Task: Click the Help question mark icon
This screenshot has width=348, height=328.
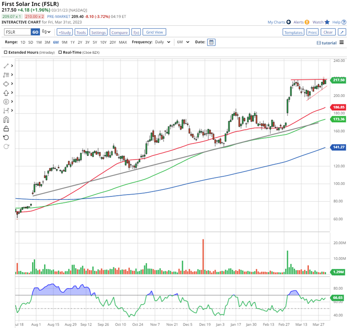Action: [344, 22]
